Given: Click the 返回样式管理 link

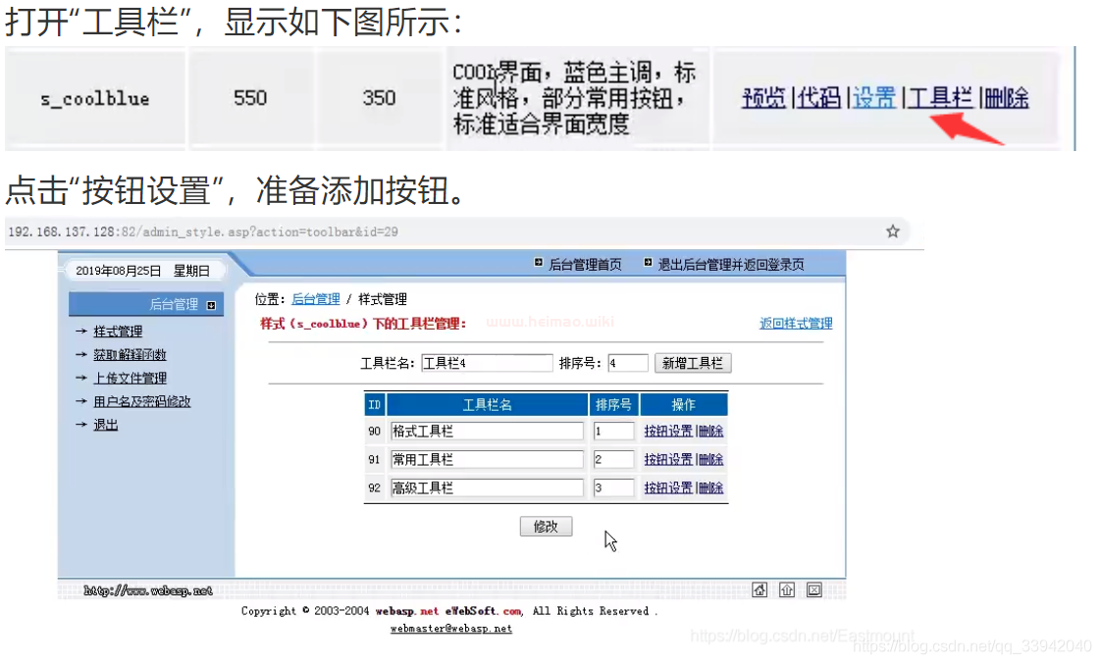Looking at the screenshot, I should tap(795, 324).
